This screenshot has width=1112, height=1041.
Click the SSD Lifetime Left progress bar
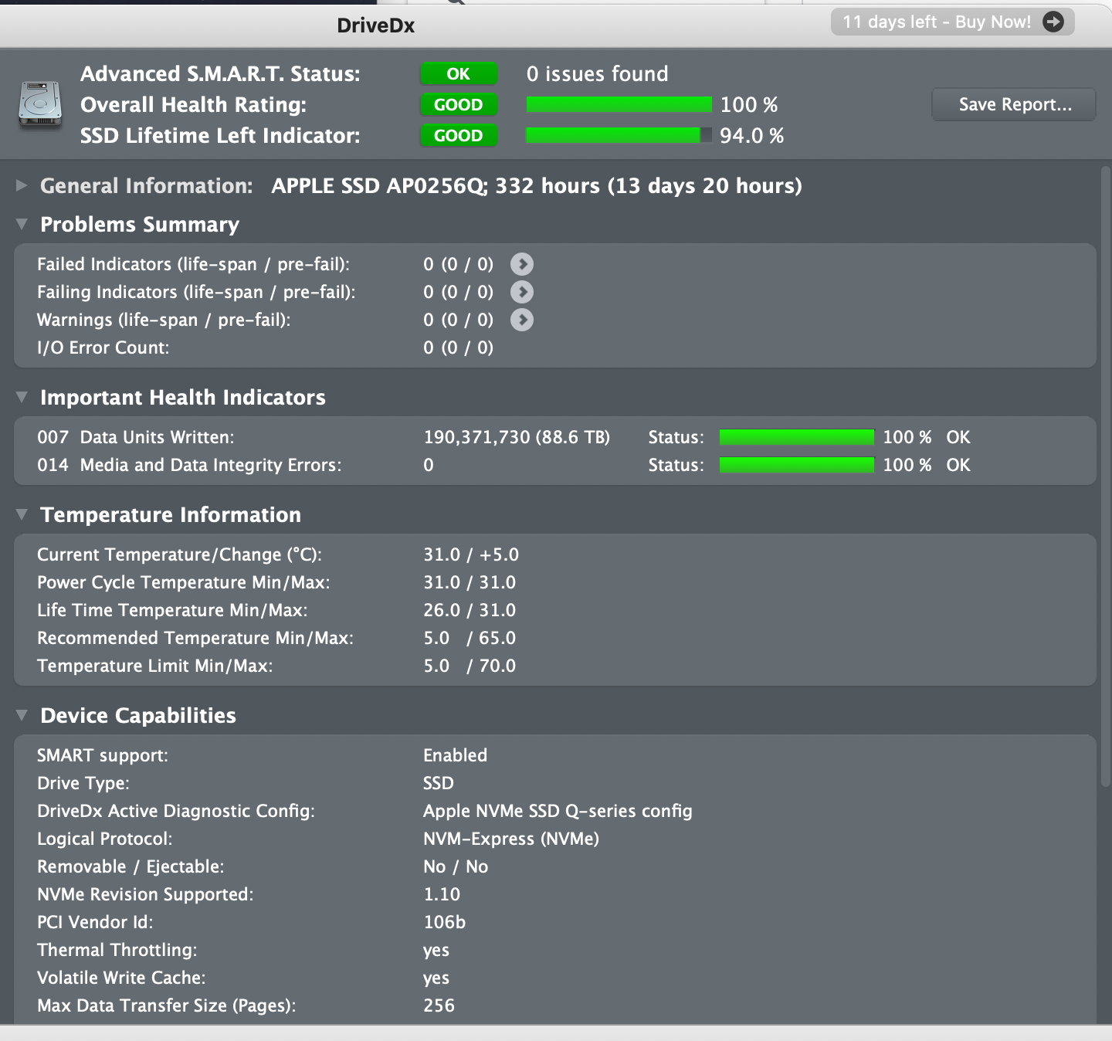pyautogui.click(x=619, y=136)
